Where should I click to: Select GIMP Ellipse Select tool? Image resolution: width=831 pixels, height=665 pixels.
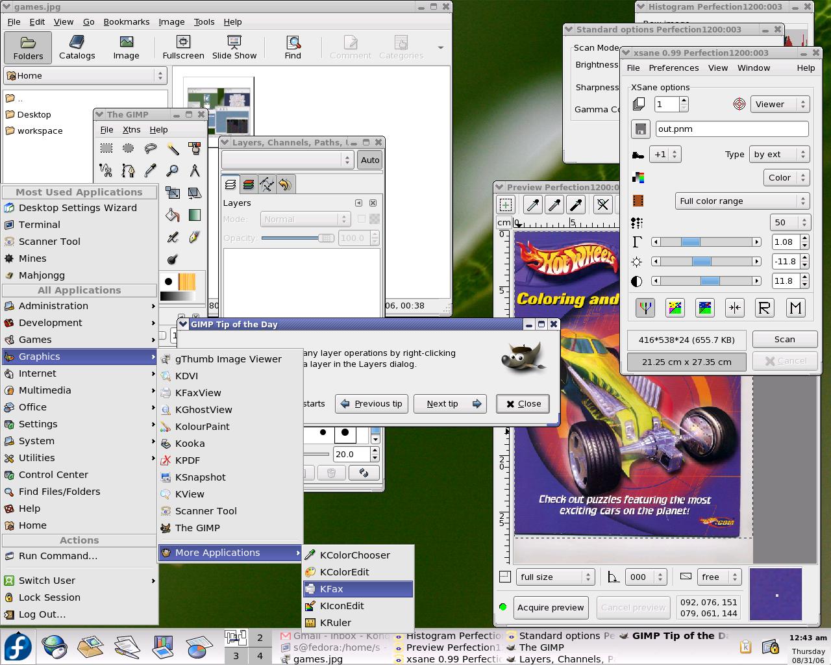[x=129, y=149]
